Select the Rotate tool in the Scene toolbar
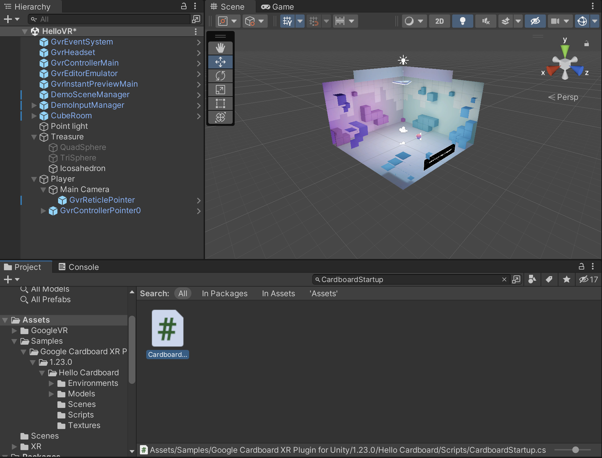 point(220,75)
